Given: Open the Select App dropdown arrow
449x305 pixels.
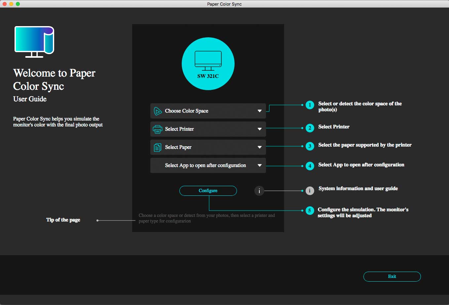Looking at the screenshot, I should pos(260,165).
